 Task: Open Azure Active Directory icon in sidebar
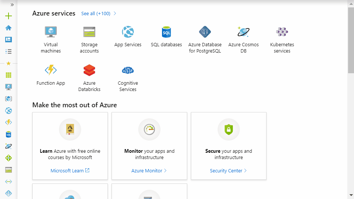pos(9,193)
